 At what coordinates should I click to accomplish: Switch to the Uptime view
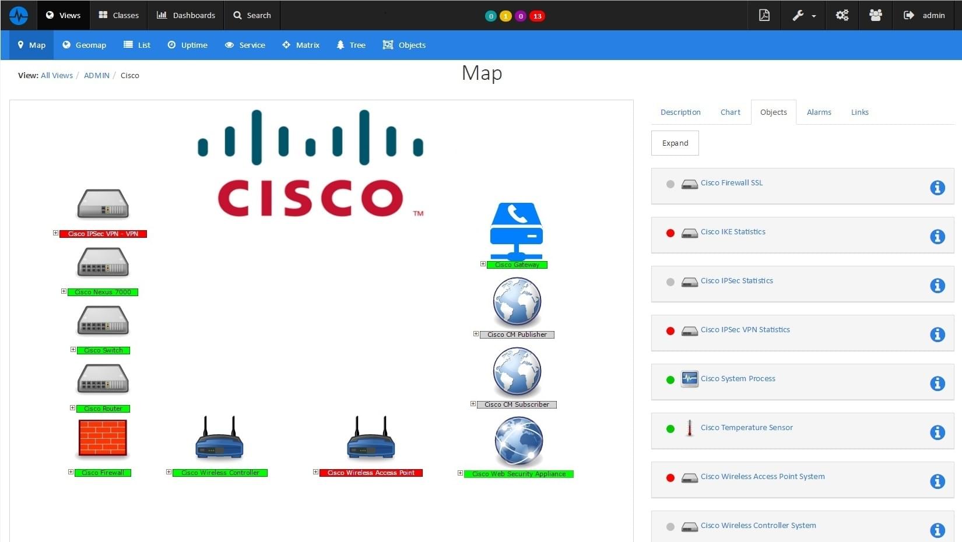[187, 45]
